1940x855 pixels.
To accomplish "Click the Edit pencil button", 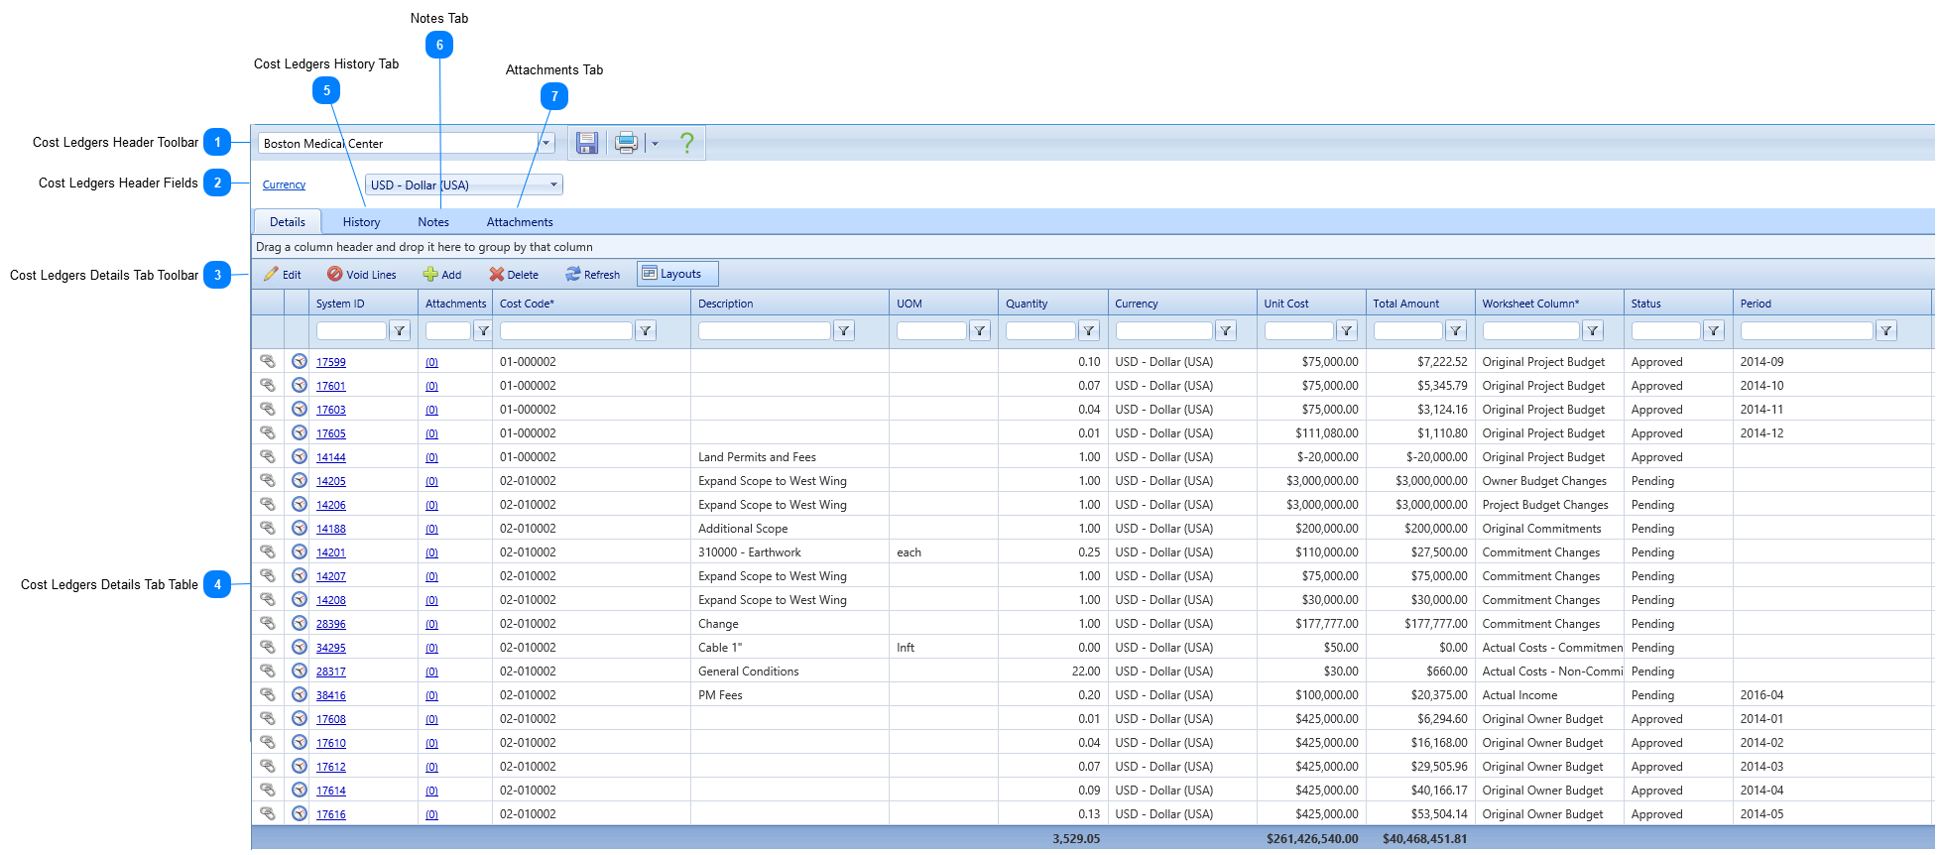I will (283, 275).
